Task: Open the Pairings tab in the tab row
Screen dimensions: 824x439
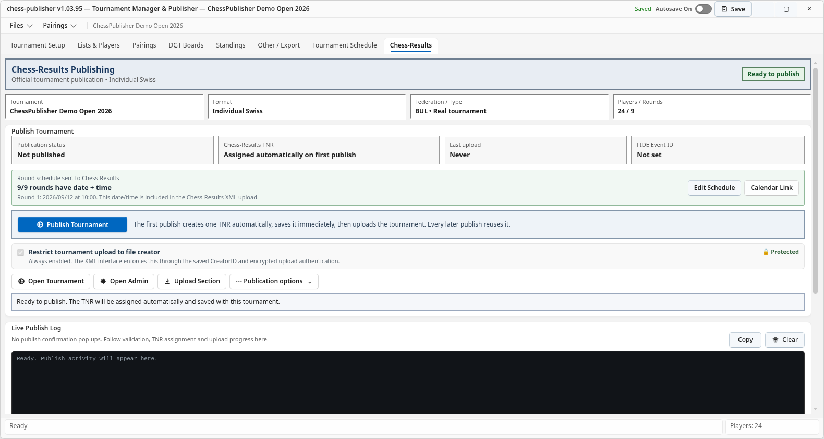Action: (x=144, y=45)
